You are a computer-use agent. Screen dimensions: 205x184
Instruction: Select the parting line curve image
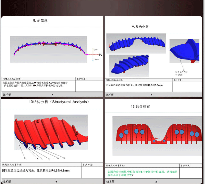49,49
